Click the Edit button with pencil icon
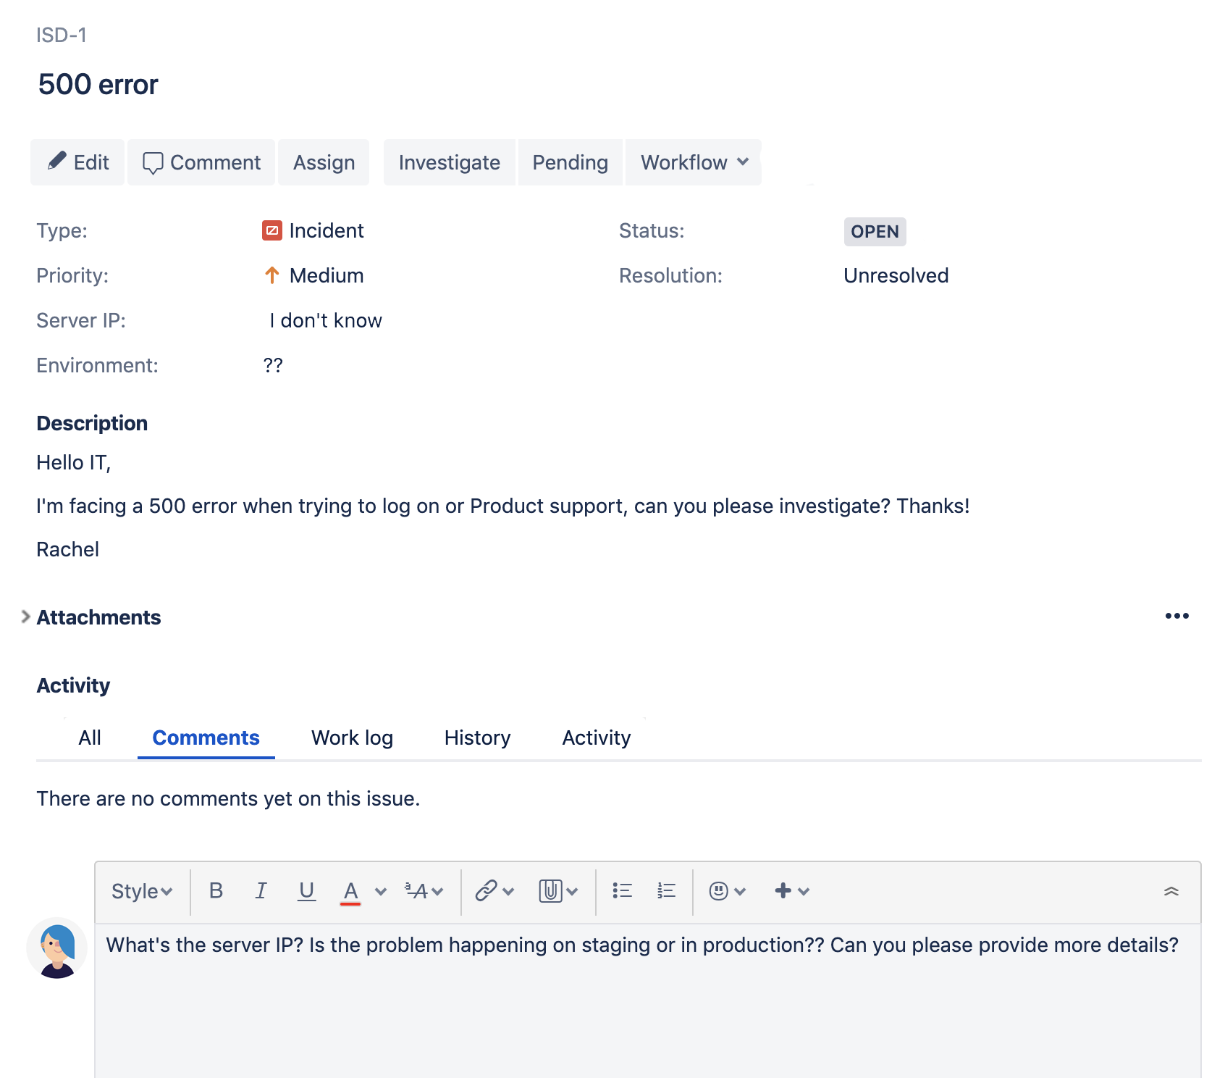This screenshot has width=1225, height=1078. click(x=77, y=162)
